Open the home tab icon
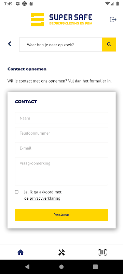The height and width of the screenshot is (274, 123). [x=20, y=252]
